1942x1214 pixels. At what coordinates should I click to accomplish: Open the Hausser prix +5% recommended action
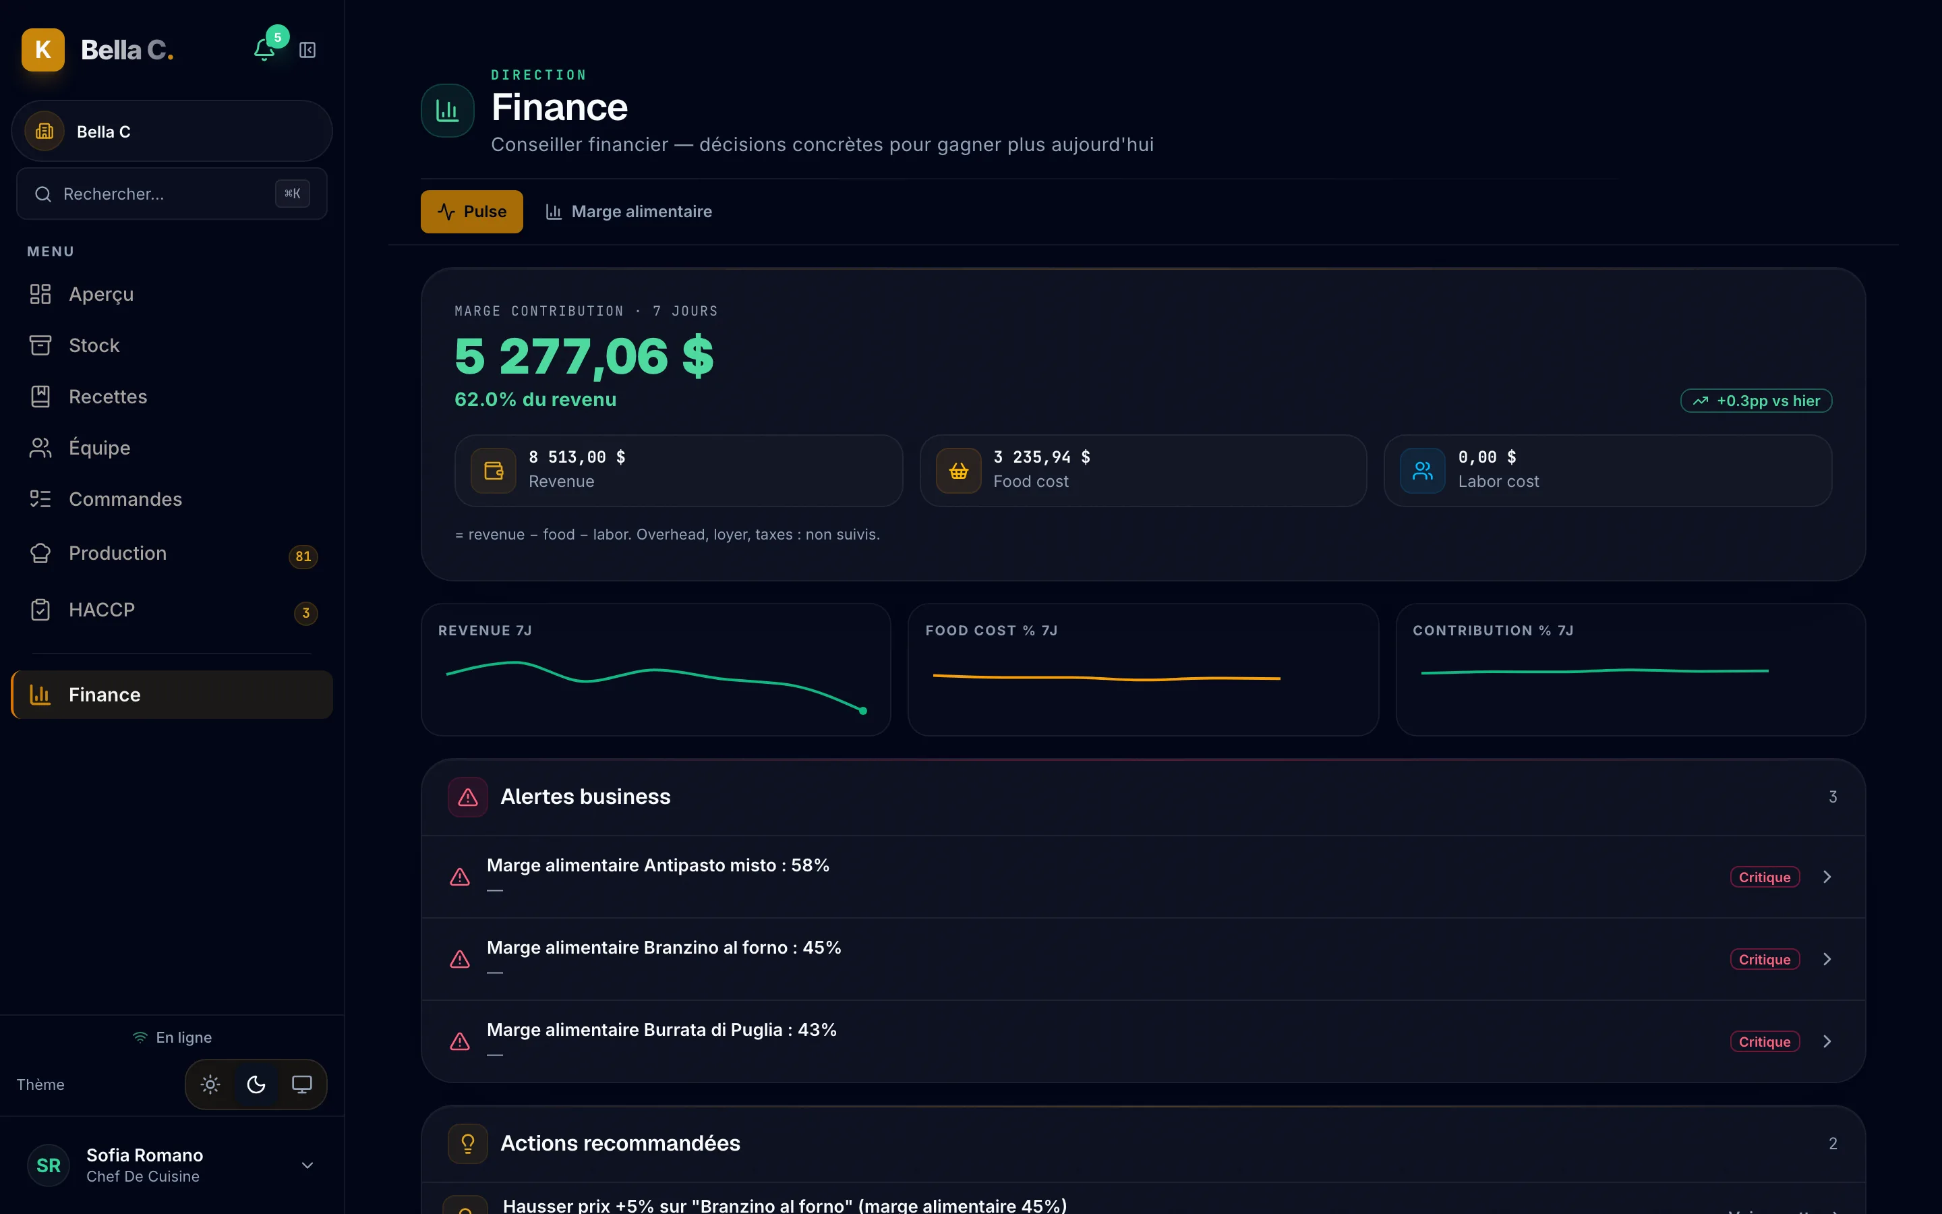click(x=1143, y=1198)
